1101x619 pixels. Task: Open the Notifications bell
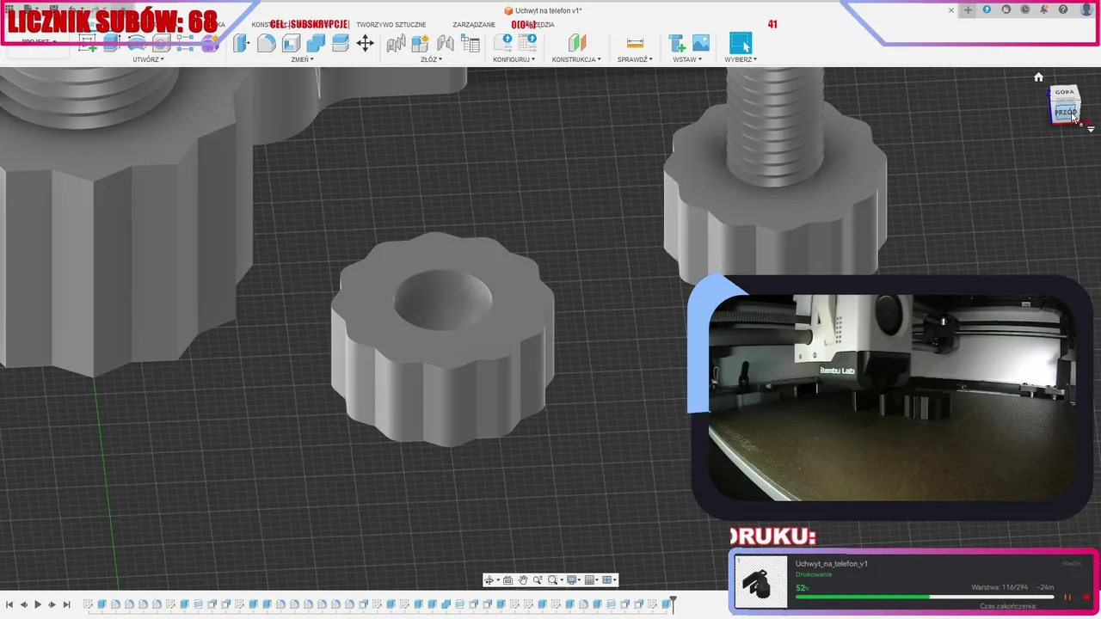(1044, 9)
